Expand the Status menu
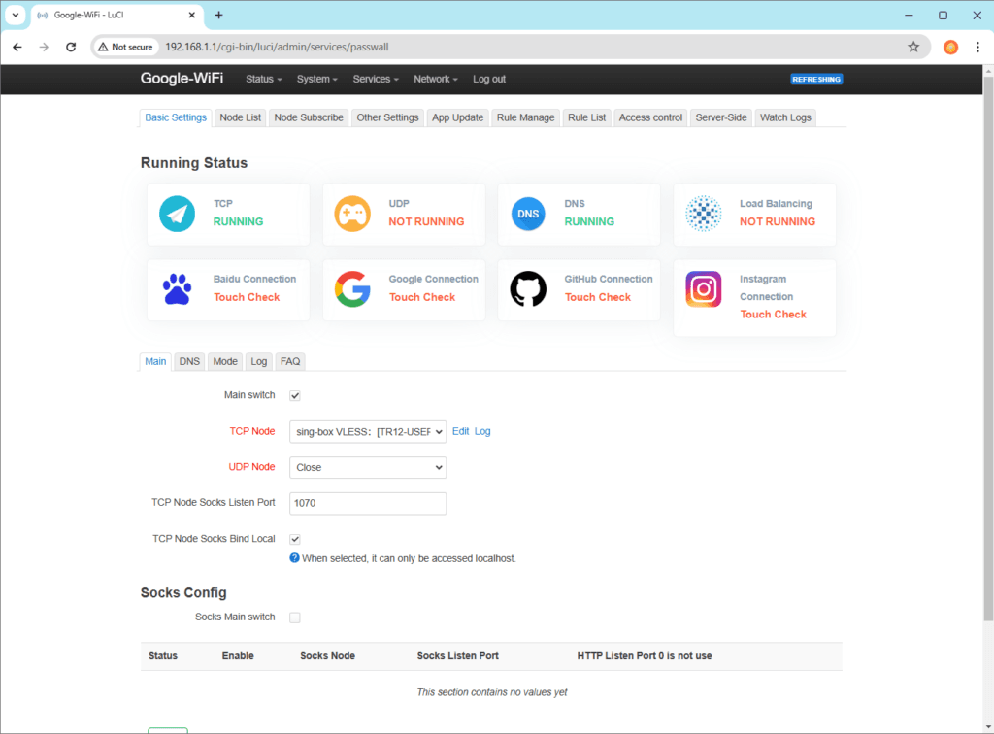Screen dimensions: 994x734 (264, 80)
